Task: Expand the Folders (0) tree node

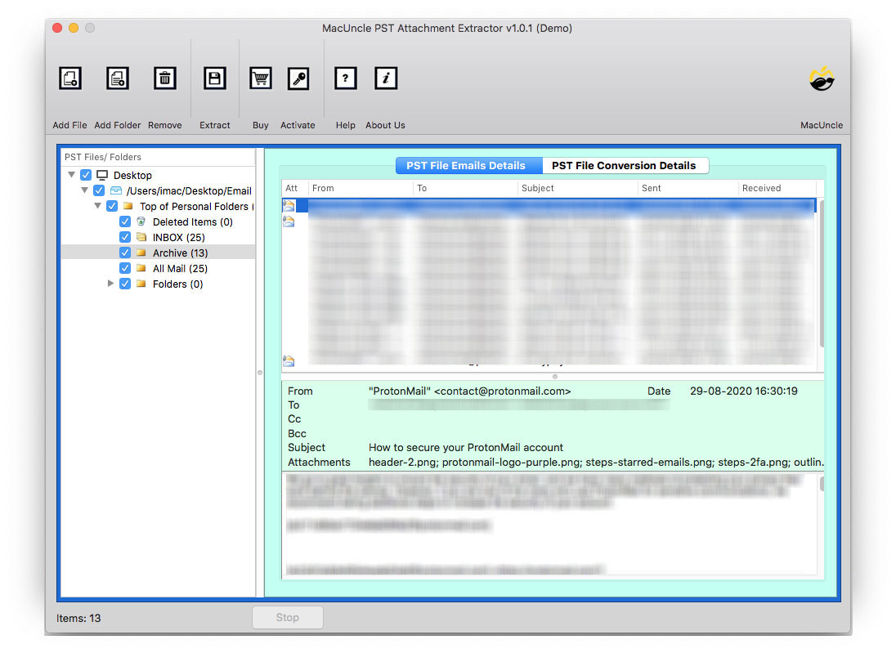Action: click(111, 284)
